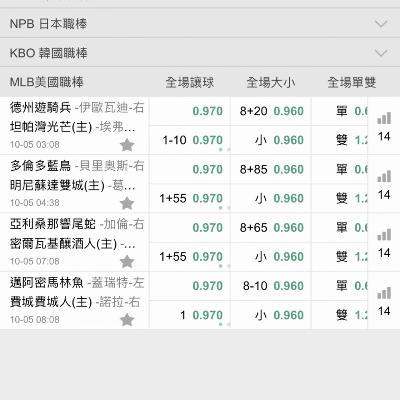The image size is (400, 400).
Task: Select 8-10 over odds for 邁阿密馬林魚 game
Action: [271, 286]
